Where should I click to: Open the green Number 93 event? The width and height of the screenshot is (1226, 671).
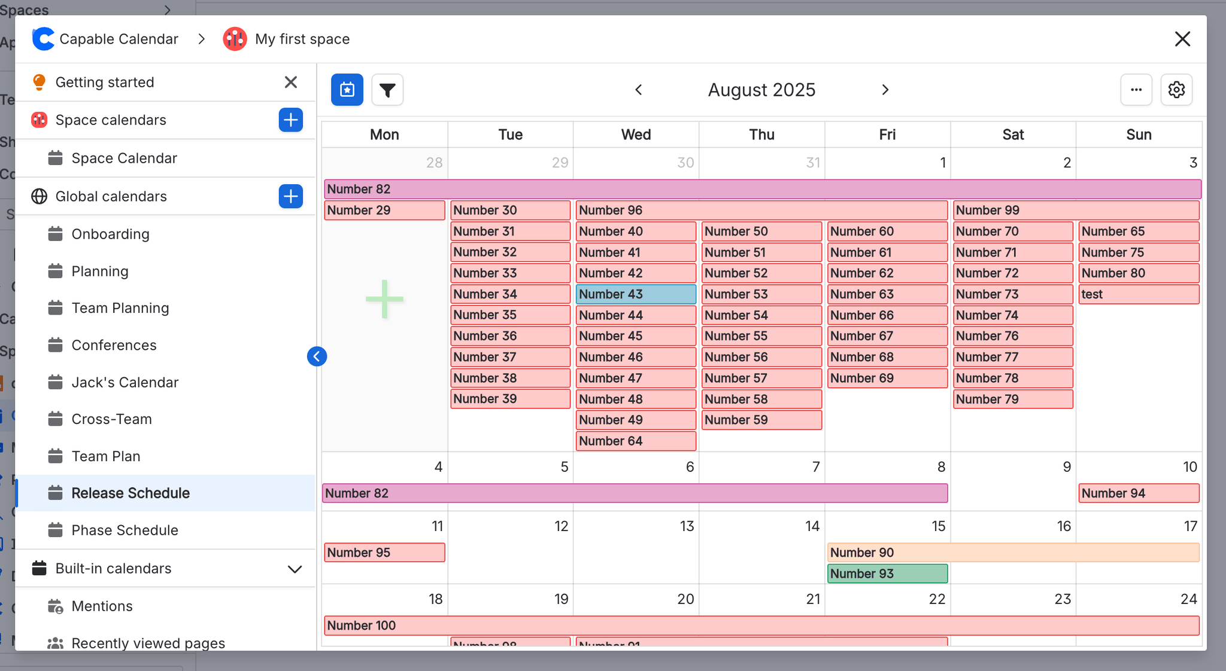[887, 574]
